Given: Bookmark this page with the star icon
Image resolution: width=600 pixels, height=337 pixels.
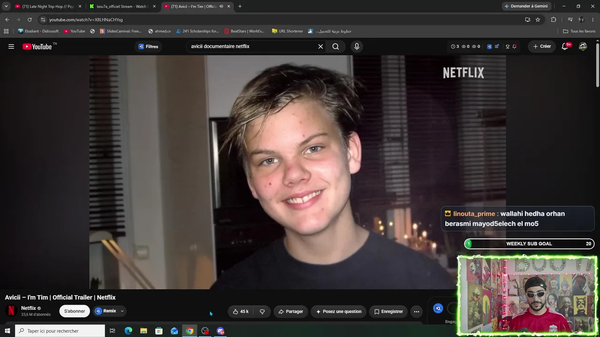Looking at the screenshot, I should 538,20.
